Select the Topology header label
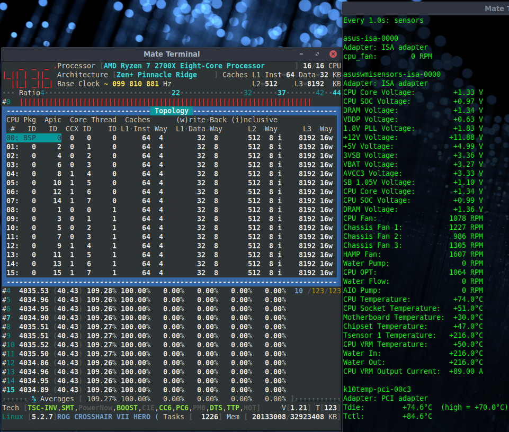 coord(172,111)
